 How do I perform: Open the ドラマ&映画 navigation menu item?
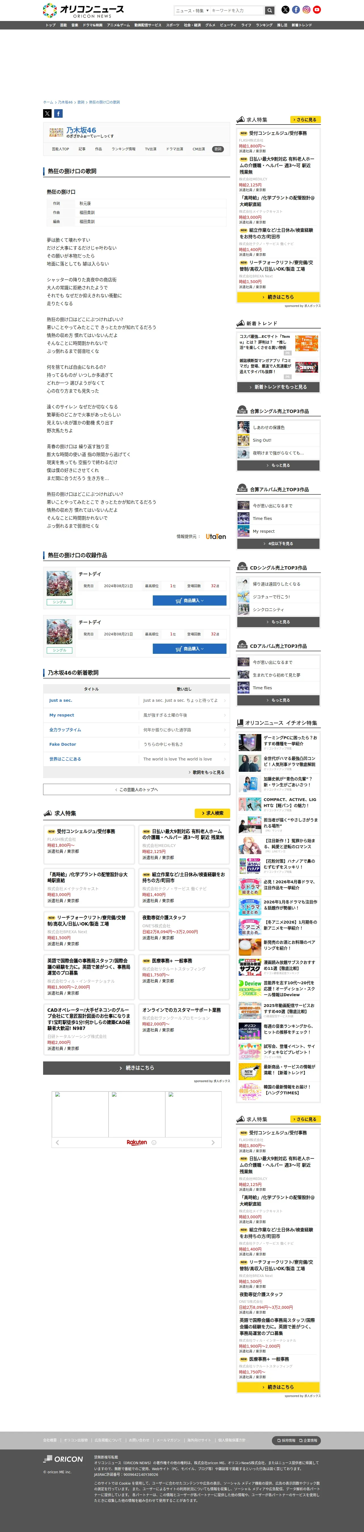click(92, 25)
